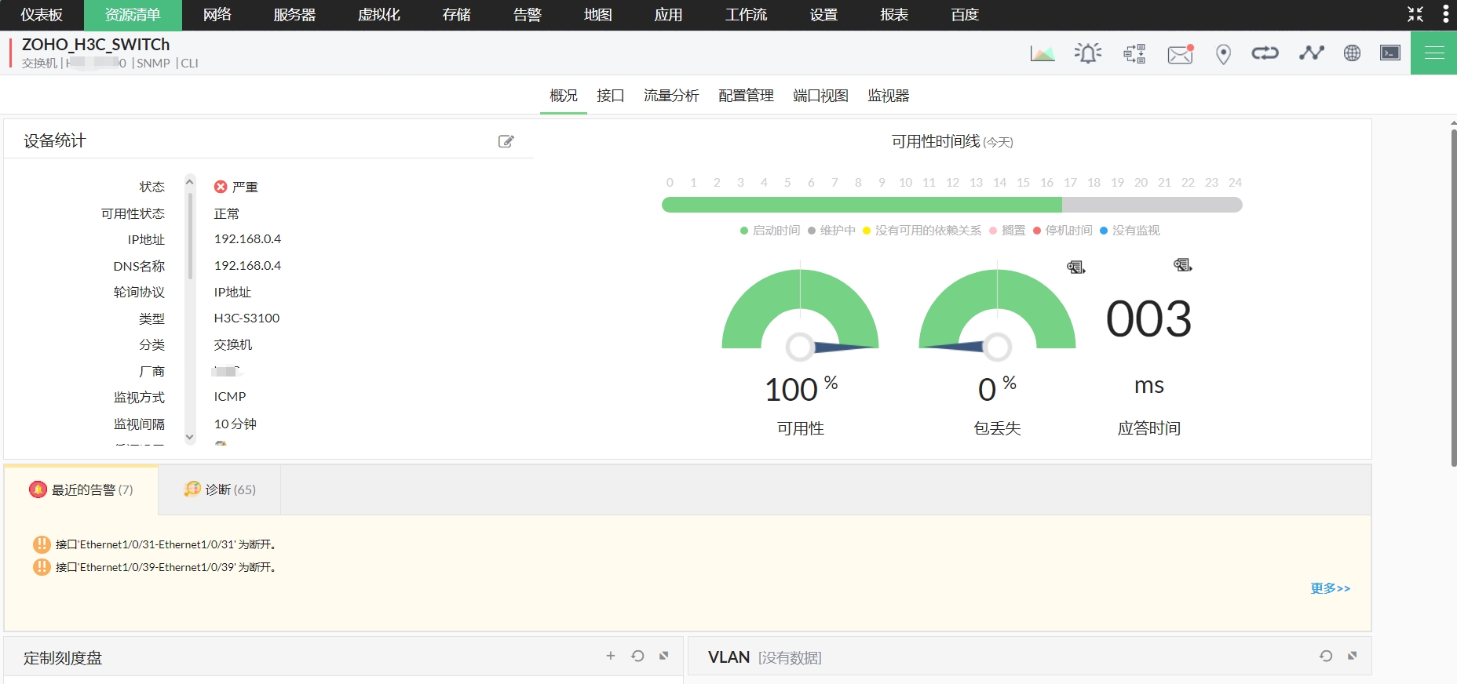Refresh the 定制刻度盘 panel

(637, 656)
